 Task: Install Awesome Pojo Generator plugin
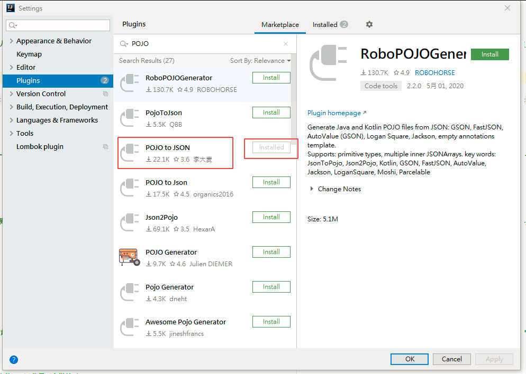pyautogui.click(x=271, y=321)
